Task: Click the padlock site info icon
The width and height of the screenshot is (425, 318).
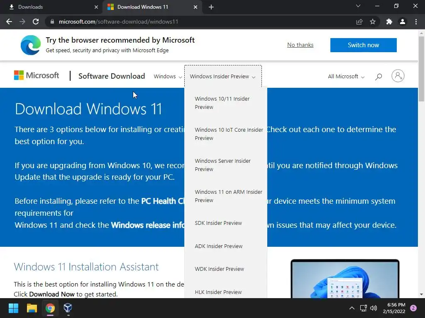Action: pyautogui.click(x=52, y=22)
